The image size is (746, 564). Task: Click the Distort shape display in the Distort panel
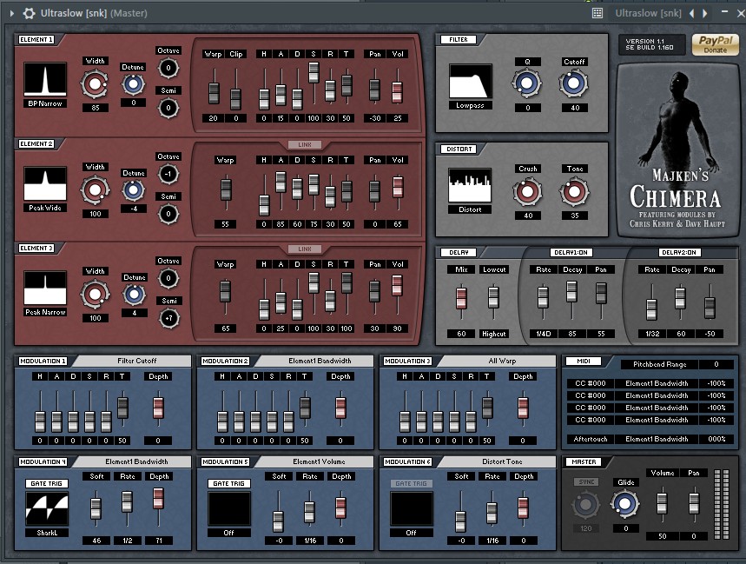click(470, 187)
